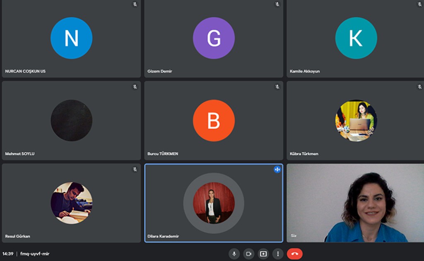Click the muted mic icon on NURCAN COŞKUN US tile
424x261 pixels.
click(x=135, y=4)
